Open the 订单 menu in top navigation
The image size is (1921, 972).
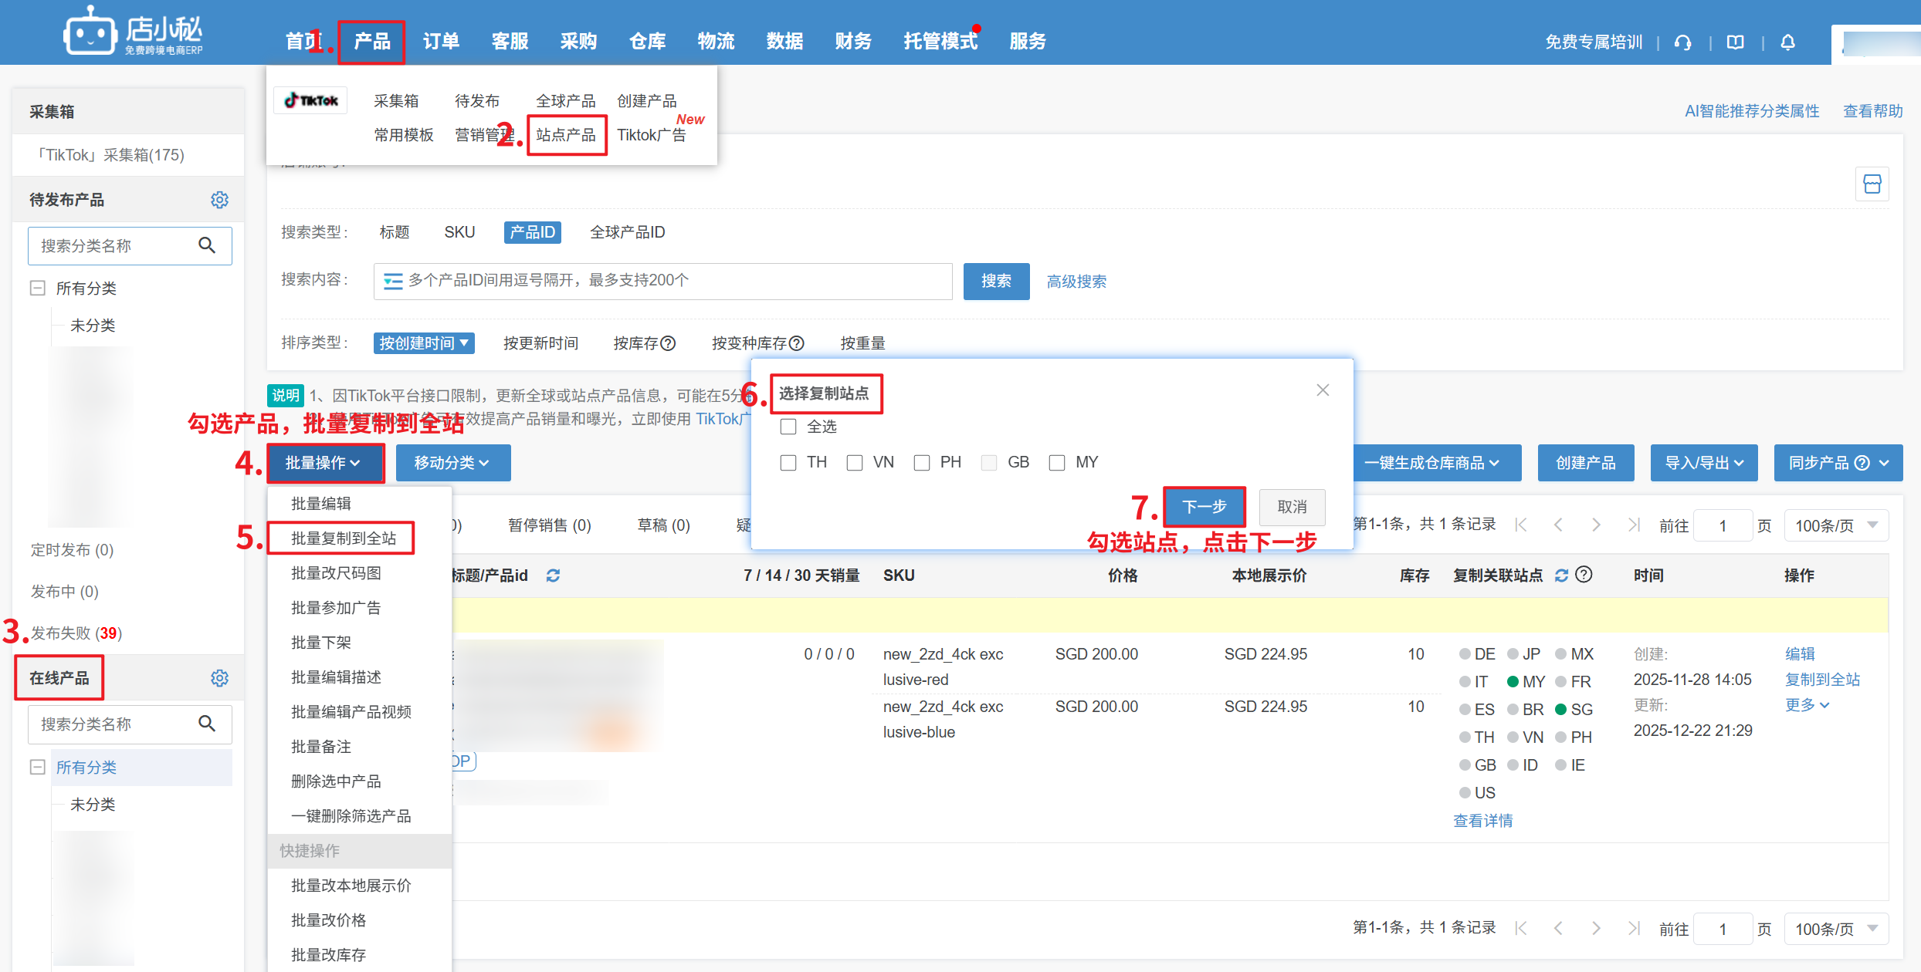coord(441,42)
